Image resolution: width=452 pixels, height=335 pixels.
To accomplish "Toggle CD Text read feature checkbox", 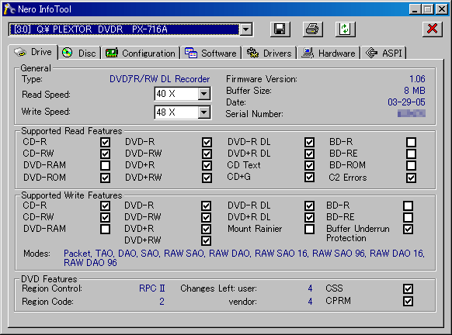I will click(309, 165).
